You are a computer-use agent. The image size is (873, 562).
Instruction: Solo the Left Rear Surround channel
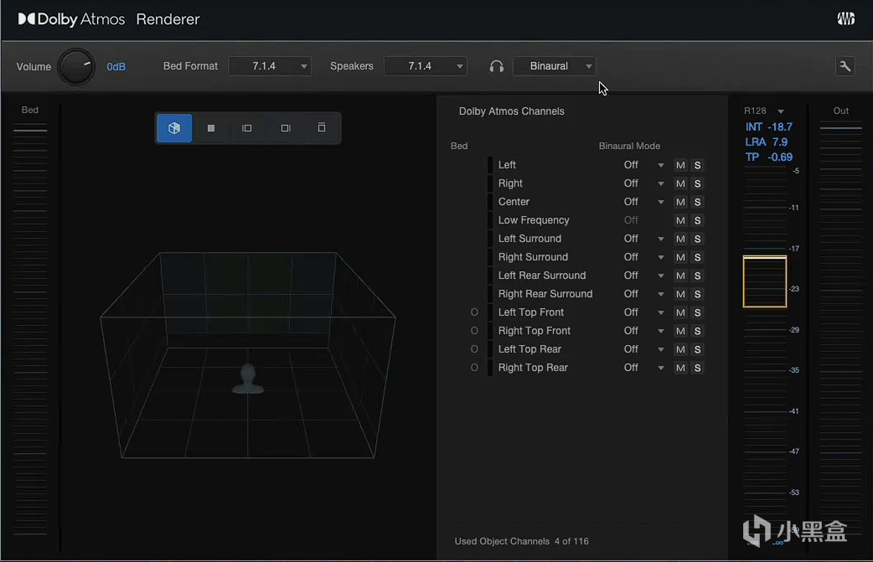(x=697, y=276)
